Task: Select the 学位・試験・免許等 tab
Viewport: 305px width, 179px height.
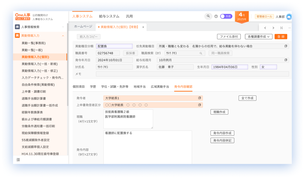Action: click(115, 87)
